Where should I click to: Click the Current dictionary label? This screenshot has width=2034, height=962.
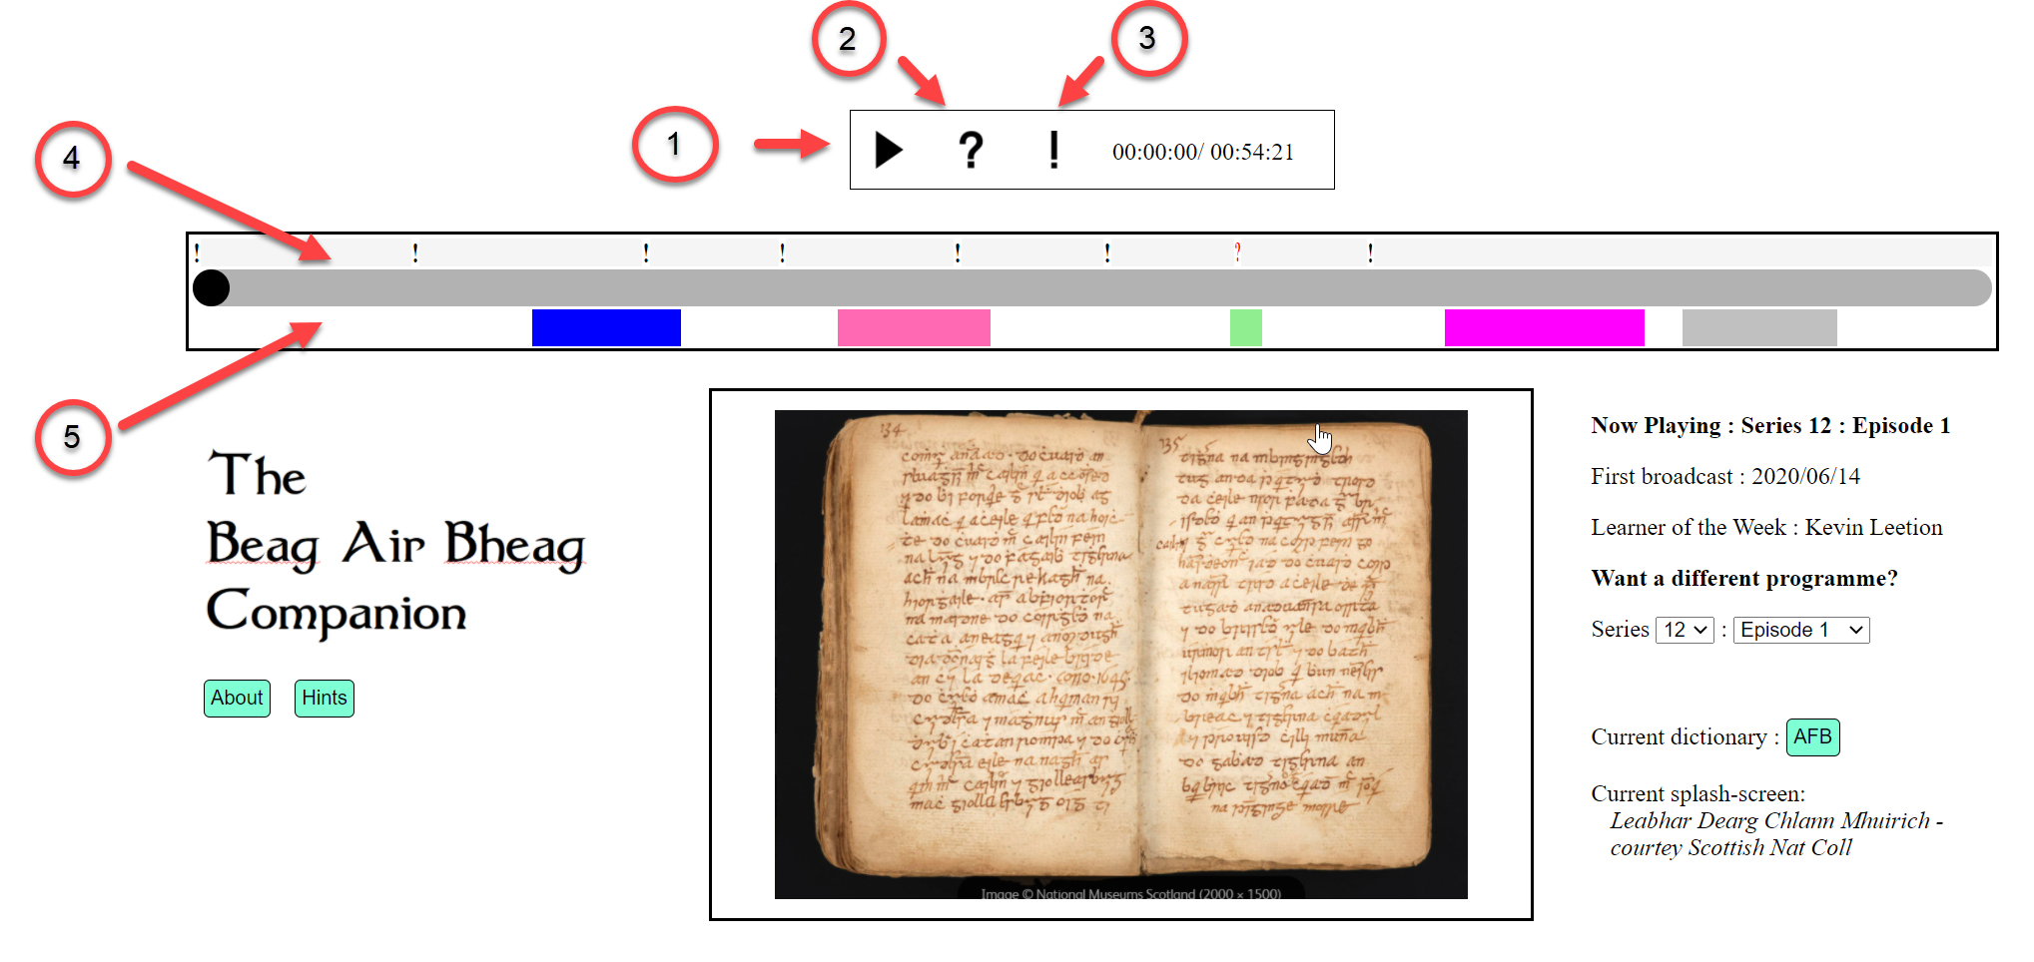1685,736
